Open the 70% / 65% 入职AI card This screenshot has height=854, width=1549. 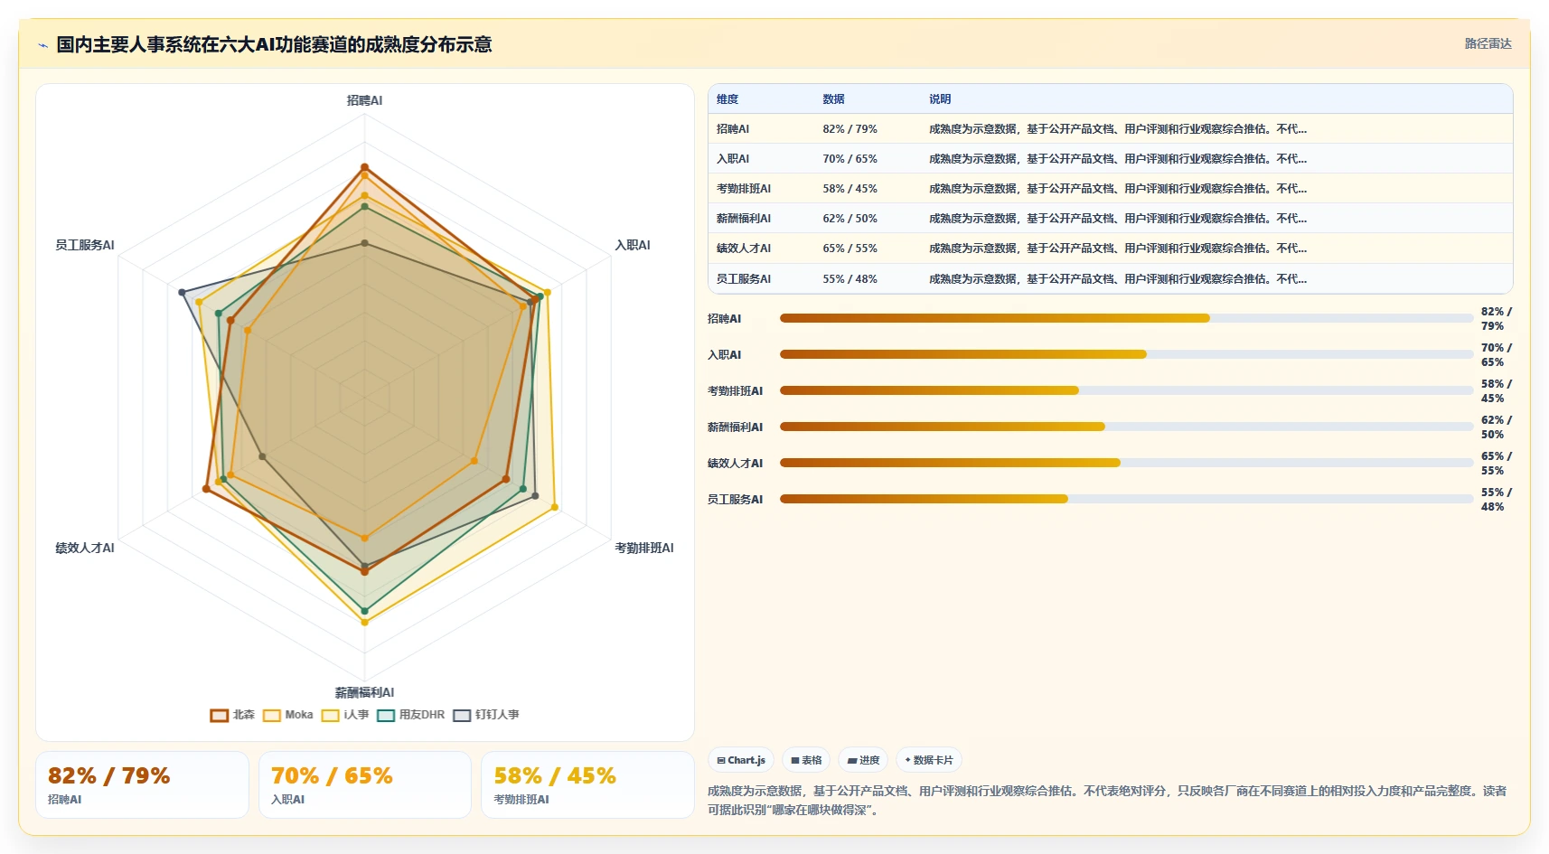[365, 784]
